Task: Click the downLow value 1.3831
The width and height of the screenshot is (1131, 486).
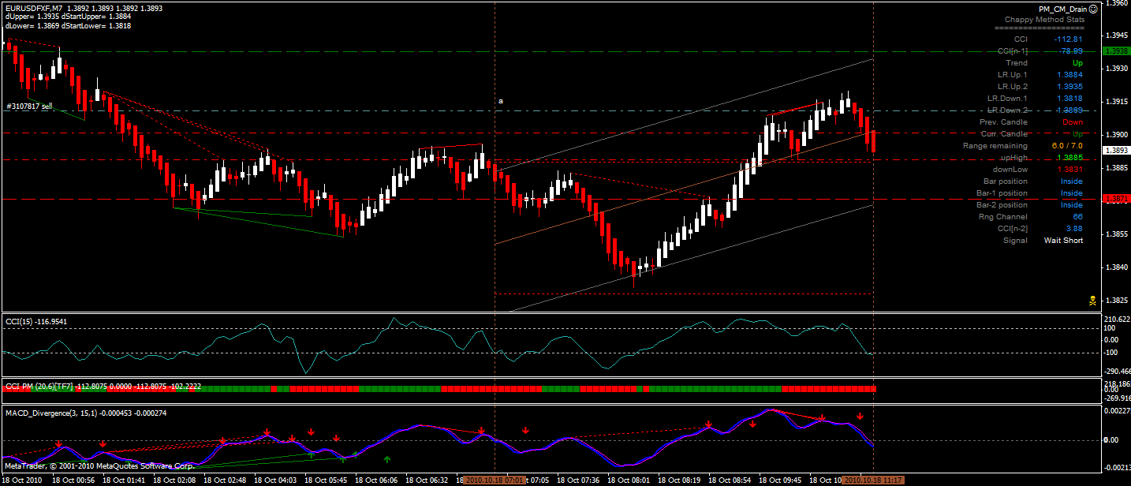Action: click(x=1069, y=170)
